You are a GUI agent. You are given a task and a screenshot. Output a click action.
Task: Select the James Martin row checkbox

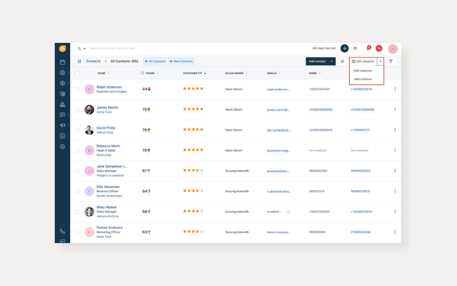click(x=77, y=110)
